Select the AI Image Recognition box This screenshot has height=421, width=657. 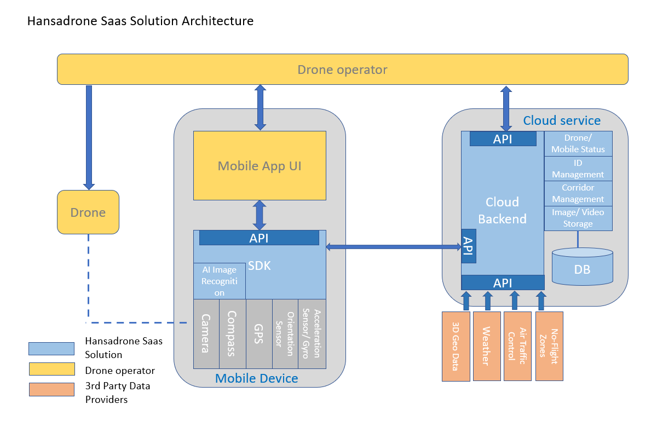pyautogui.click(x=219, y=281)
